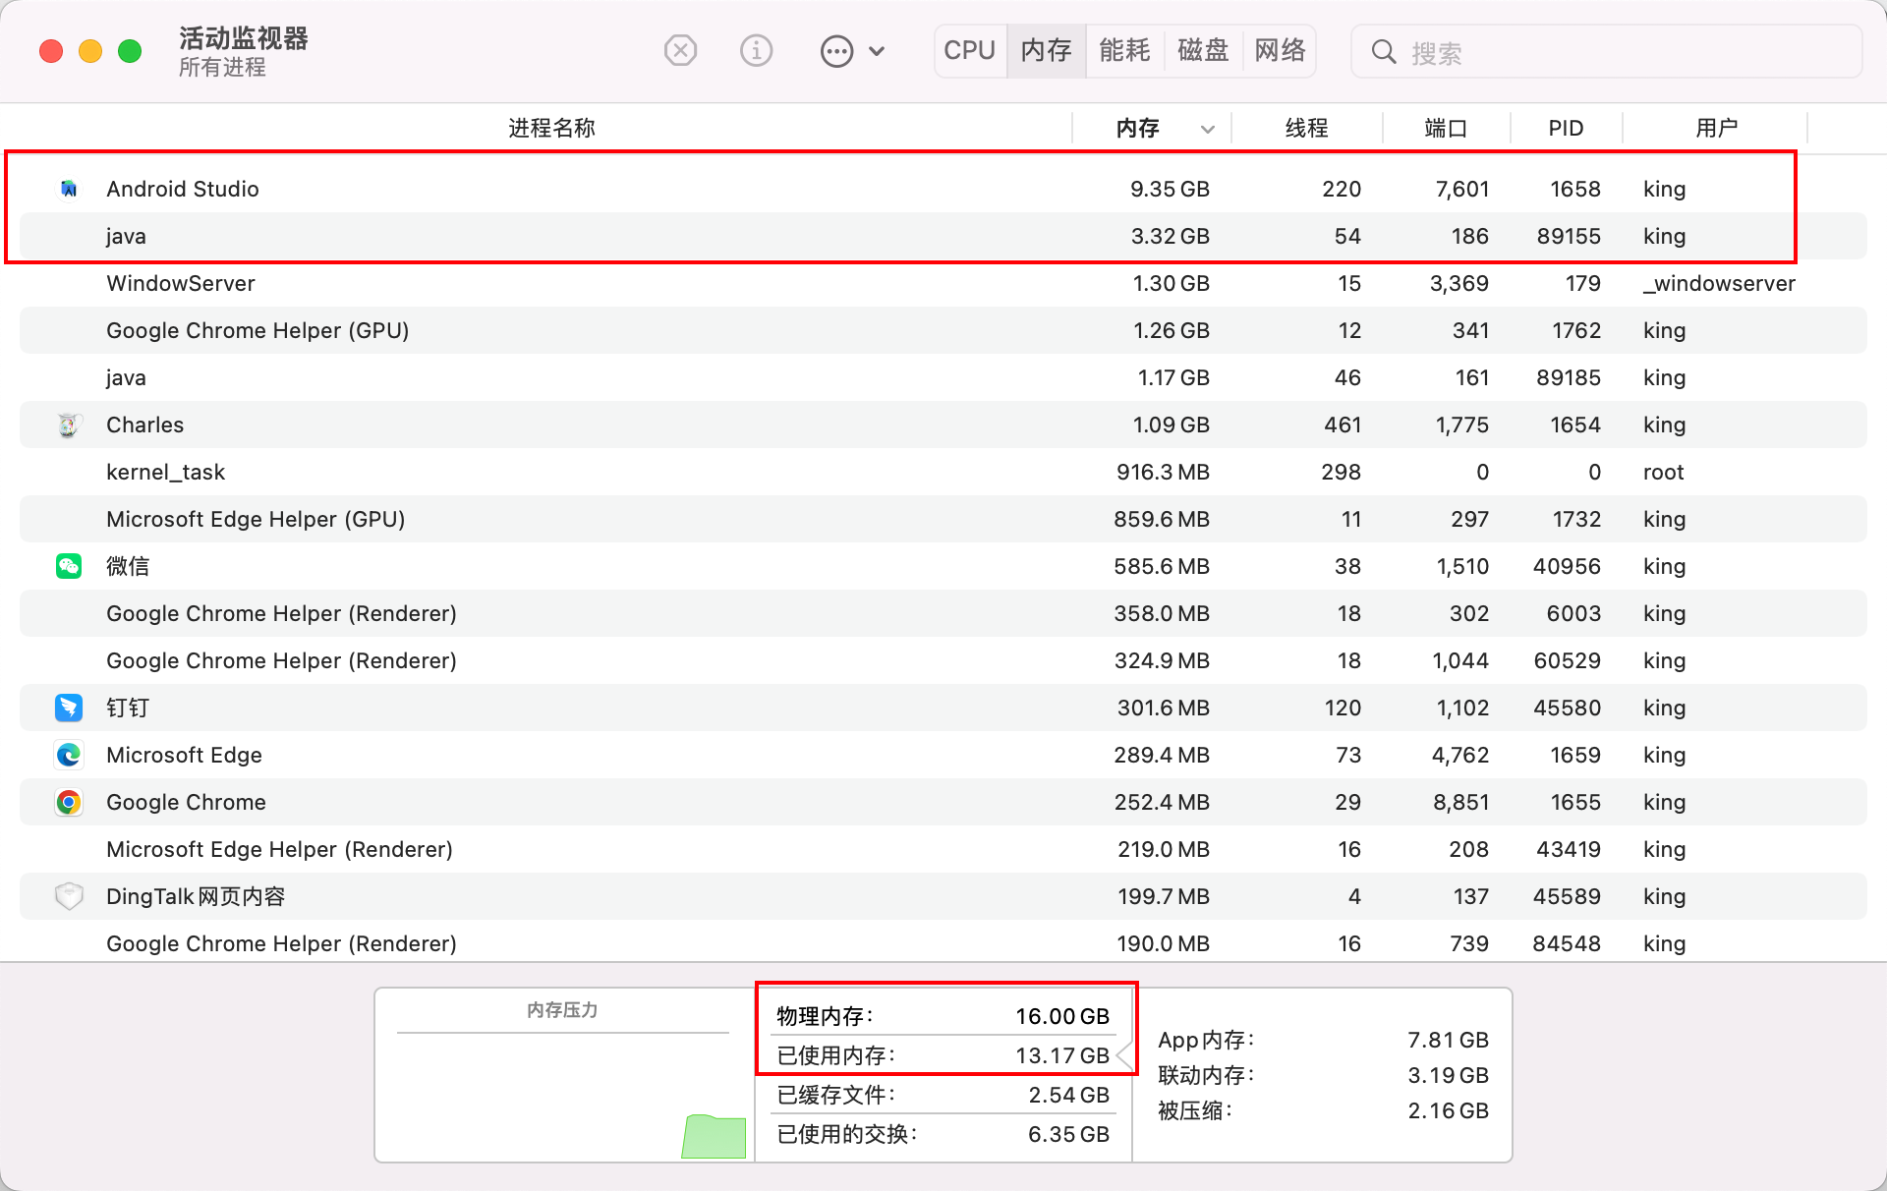The width and height of the screenshot is (1887, 1191).
Task: Select the WindowServer process row
Action: 943,283
